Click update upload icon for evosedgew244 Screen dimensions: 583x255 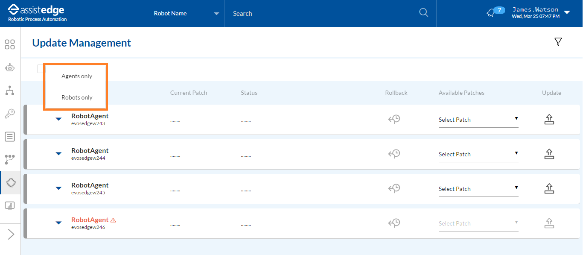pyautogui.click(x=549, y=154)
